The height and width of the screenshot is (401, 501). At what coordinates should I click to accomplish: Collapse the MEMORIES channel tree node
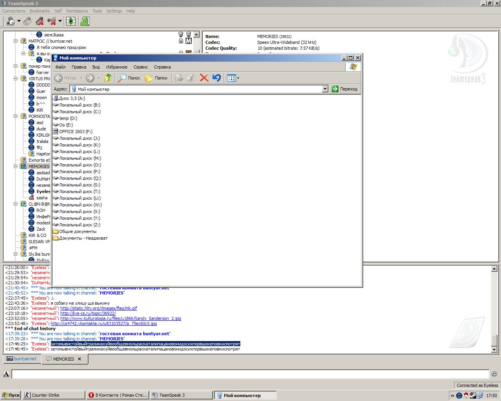coord(16,166)
